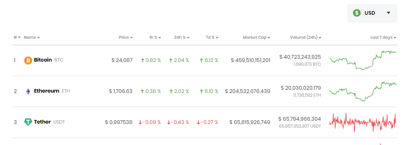410x145 pixels.
Task: Click the Bitcoin orange logo icon
Action: [x=28, y=61]
